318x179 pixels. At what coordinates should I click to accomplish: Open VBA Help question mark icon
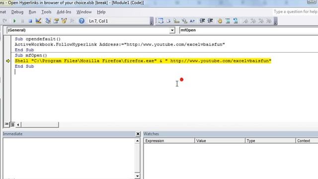coord(81,21)
